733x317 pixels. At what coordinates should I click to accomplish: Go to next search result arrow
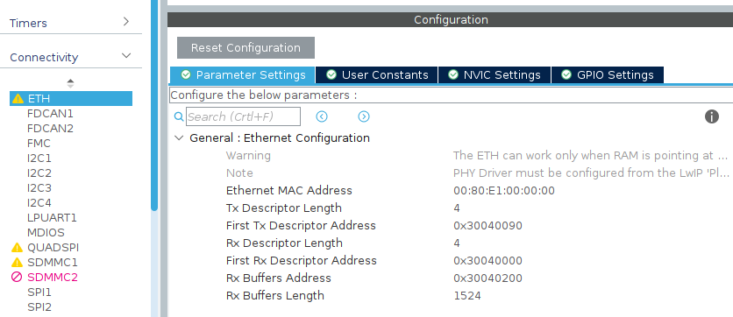(364, 116)
